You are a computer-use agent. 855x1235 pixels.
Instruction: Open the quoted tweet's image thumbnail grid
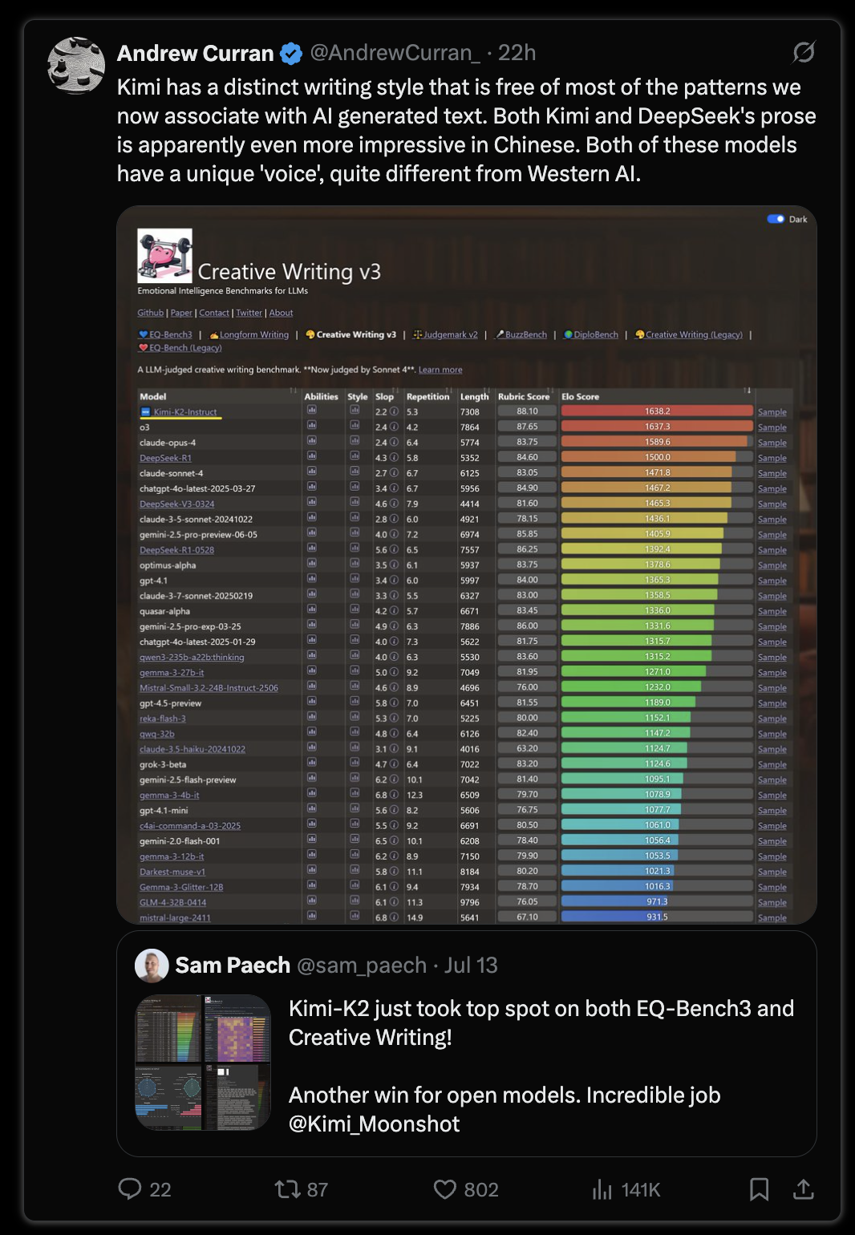point(203,1063)
